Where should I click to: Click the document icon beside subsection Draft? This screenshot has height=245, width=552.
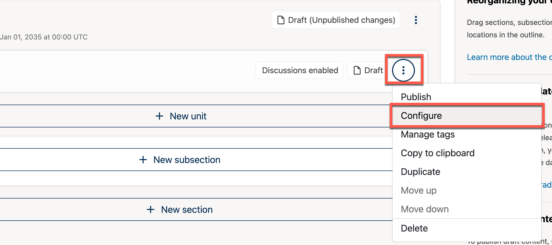[x=357, y=70]
